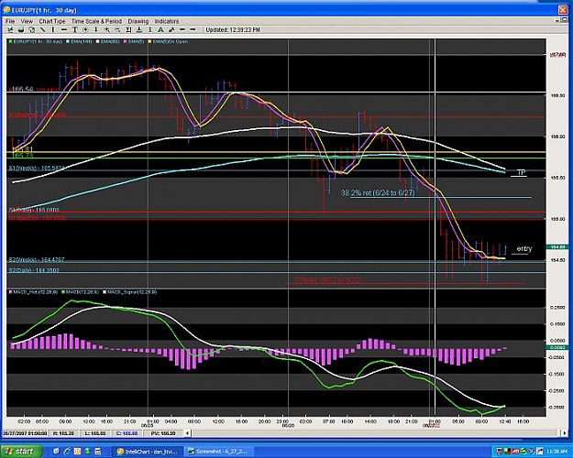Select the diagonal trend line drawing tool
The height and width of the screenshot is (458, 573).
click(x=43, y=29)
